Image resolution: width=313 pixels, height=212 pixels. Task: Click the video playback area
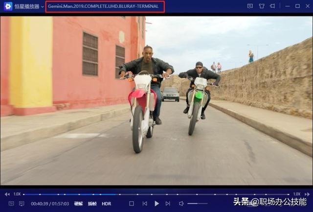pyautogui.click(x=156, y=100)
